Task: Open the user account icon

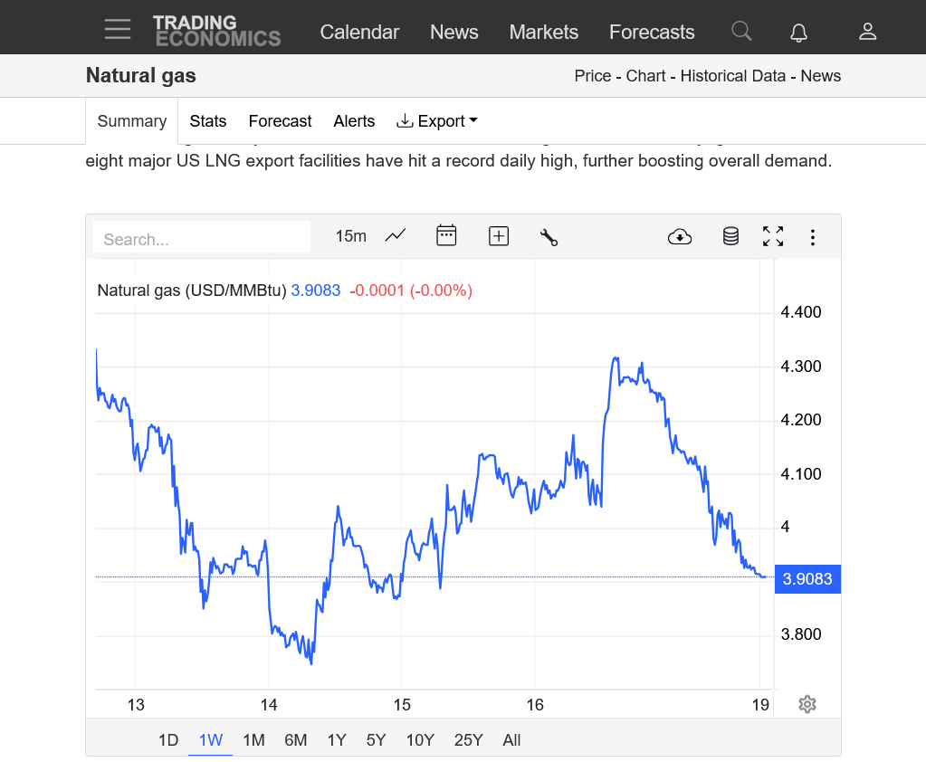Action: (867, 32)
